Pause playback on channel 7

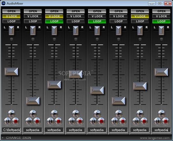click(x=136, y=121)
